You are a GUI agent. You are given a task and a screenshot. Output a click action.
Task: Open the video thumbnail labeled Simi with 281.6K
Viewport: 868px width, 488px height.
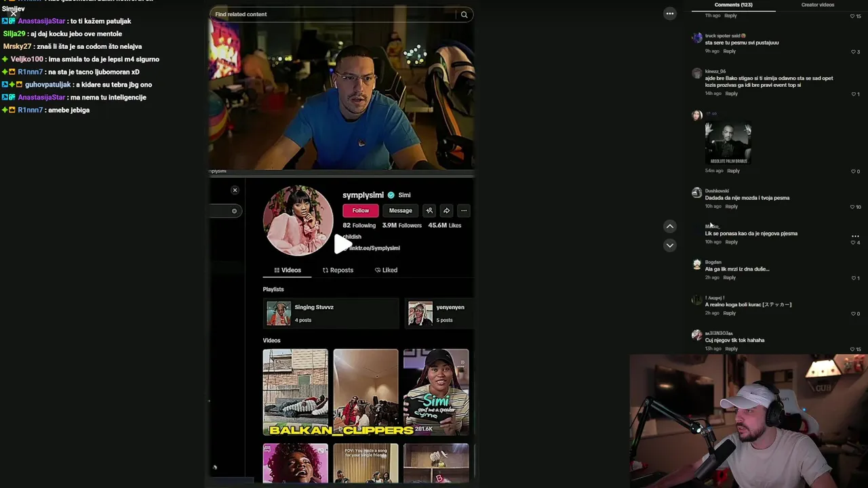click(x=435, y=392)
